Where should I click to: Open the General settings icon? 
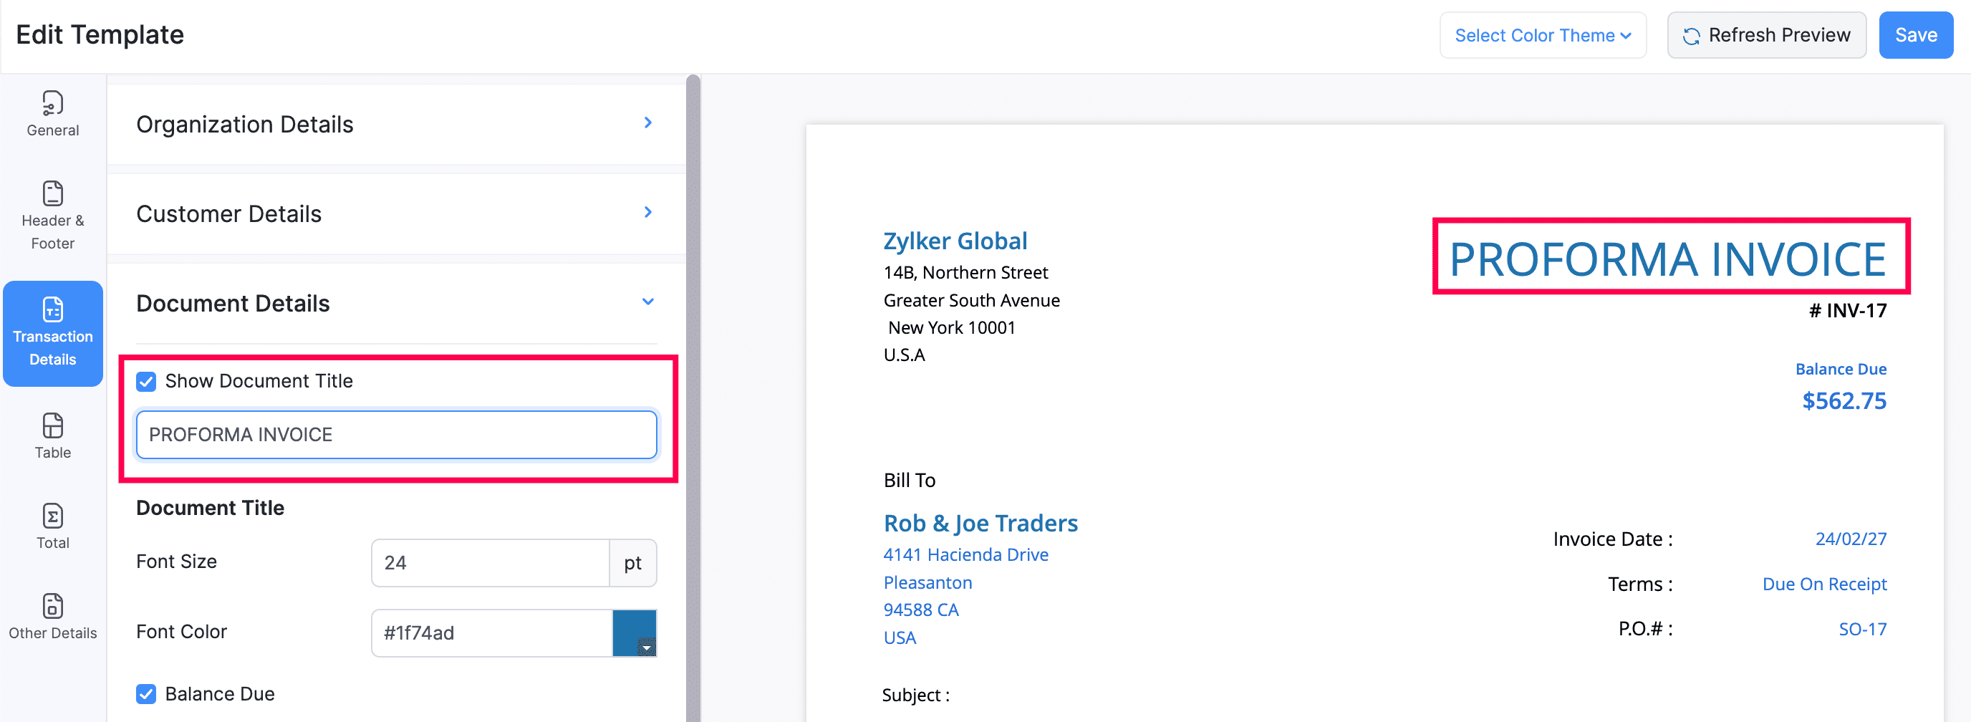52,103
